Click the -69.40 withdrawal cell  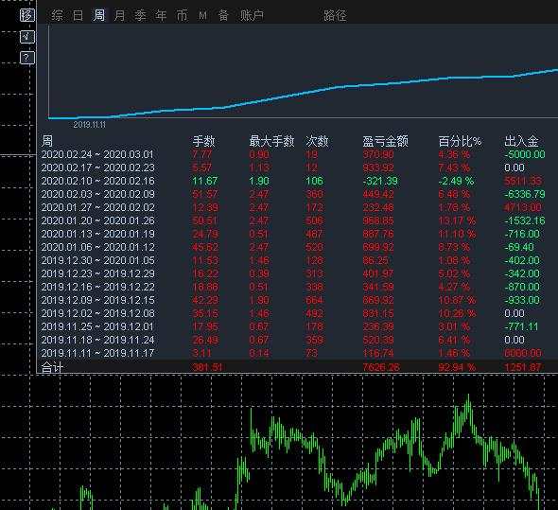click(519, 247)
